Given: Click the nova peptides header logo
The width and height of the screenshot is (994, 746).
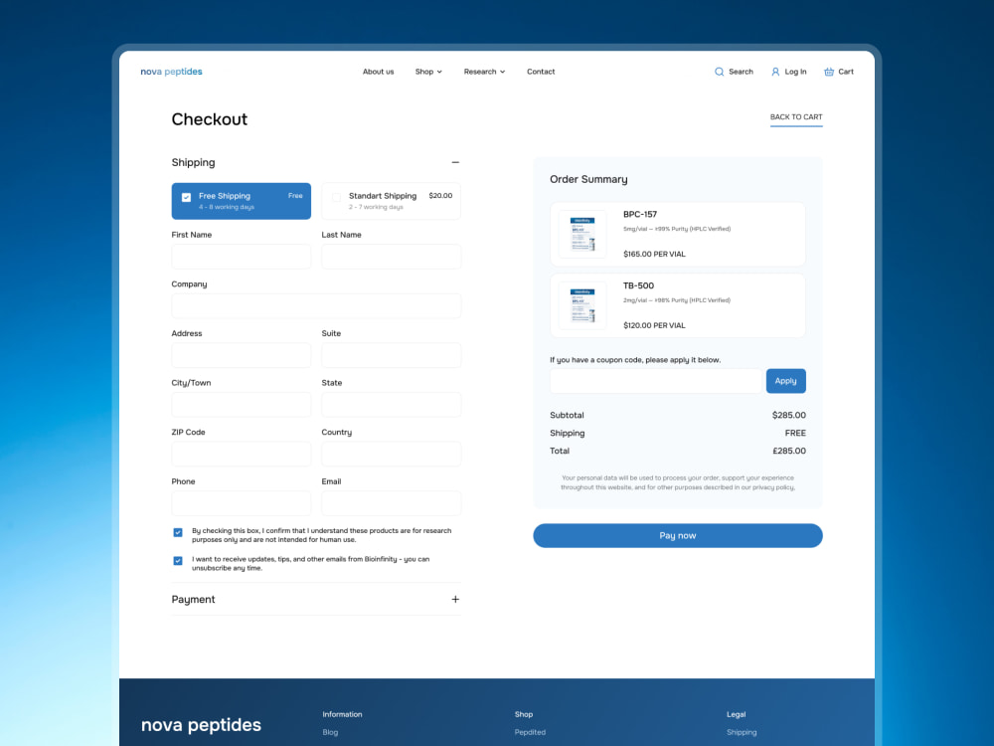Looking at the screenshot, I should [x=171, y=72].
